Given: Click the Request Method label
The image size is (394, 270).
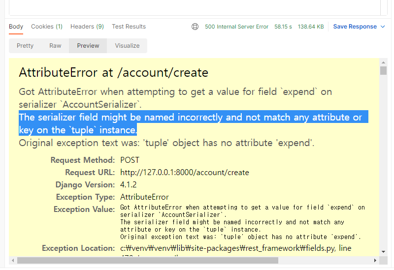Looking at the screenshot, I should (83, 160).
